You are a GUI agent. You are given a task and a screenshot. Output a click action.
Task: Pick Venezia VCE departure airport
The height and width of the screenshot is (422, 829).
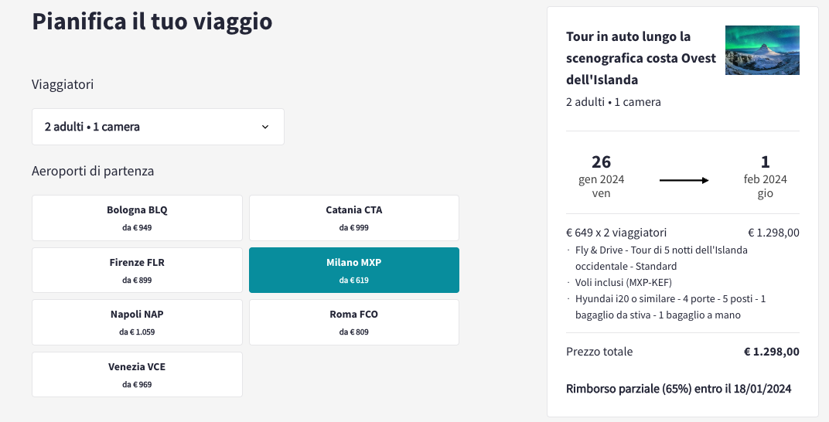coord(137,374)
